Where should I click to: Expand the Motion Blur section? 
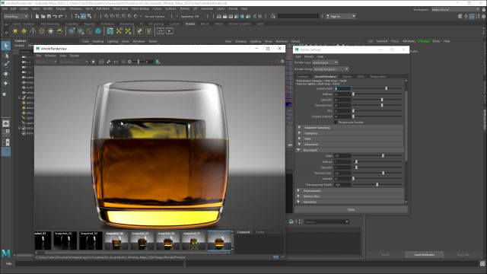[x=350, y=196]
